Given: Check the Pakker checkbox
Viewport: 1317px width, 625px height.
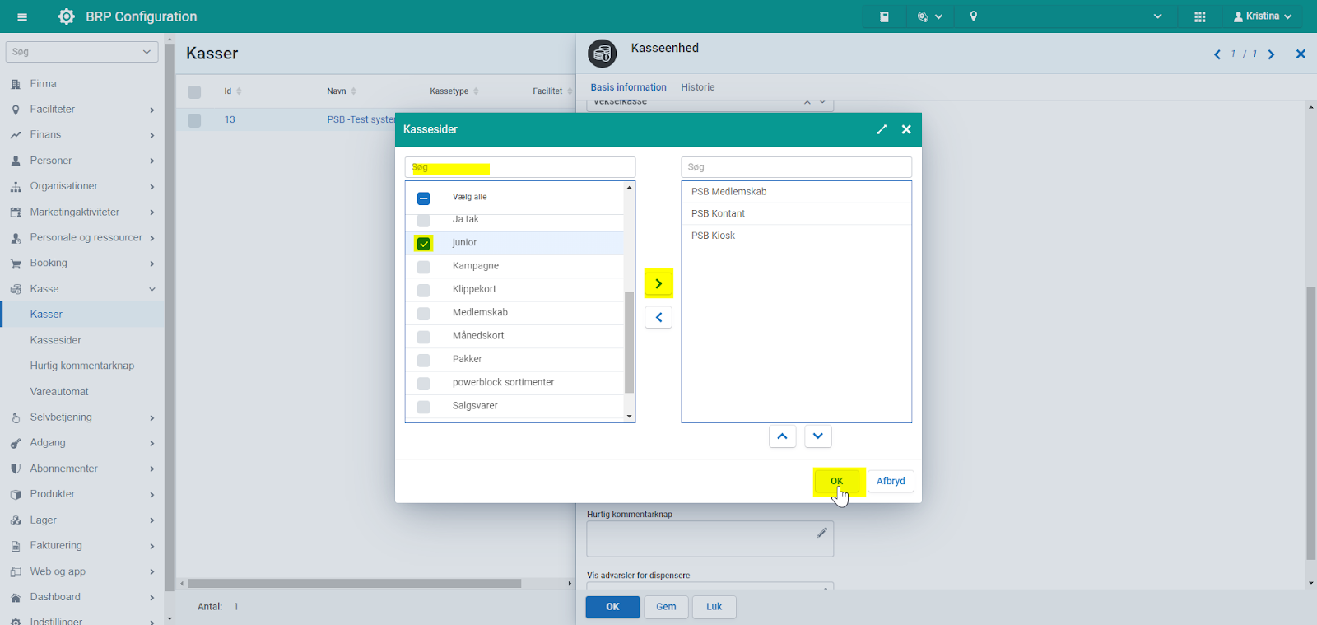Looking at the screenshot, I should coord(424,360).
